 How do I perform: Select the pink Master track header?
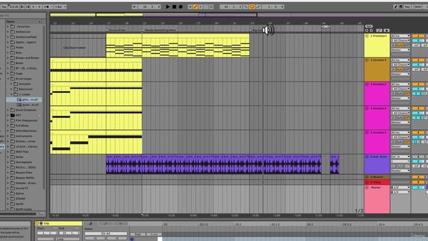point(377,199)
